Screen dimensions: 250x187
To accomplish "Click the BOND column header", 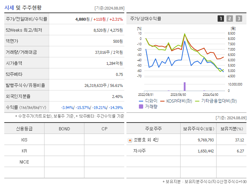I will [x=64, y=129].
